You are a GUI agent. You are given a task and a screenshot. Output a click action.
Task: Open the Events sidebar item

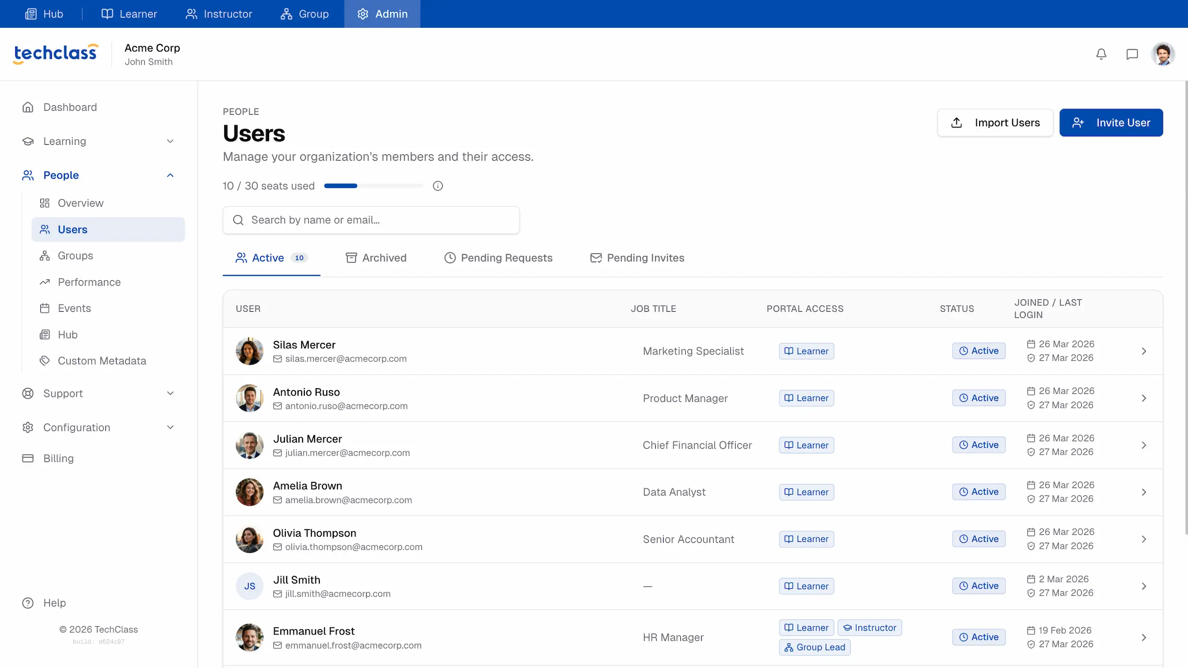tap(74, 308)
